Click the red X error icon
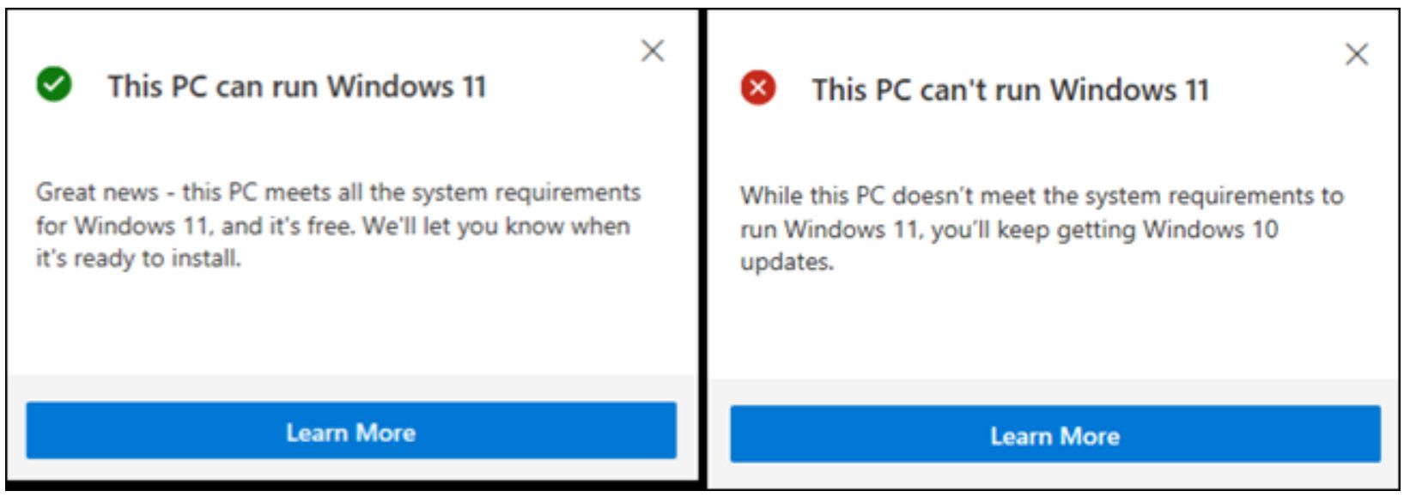This screenshot has width=1404, height=497. coord(758,88)
